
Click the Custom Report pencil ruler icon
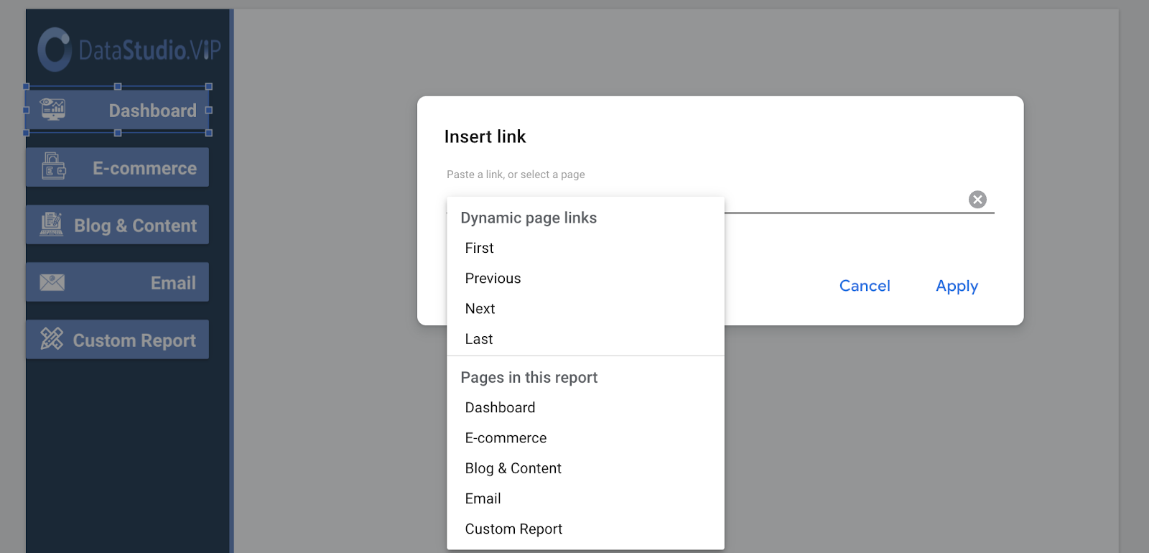(52, 338)
